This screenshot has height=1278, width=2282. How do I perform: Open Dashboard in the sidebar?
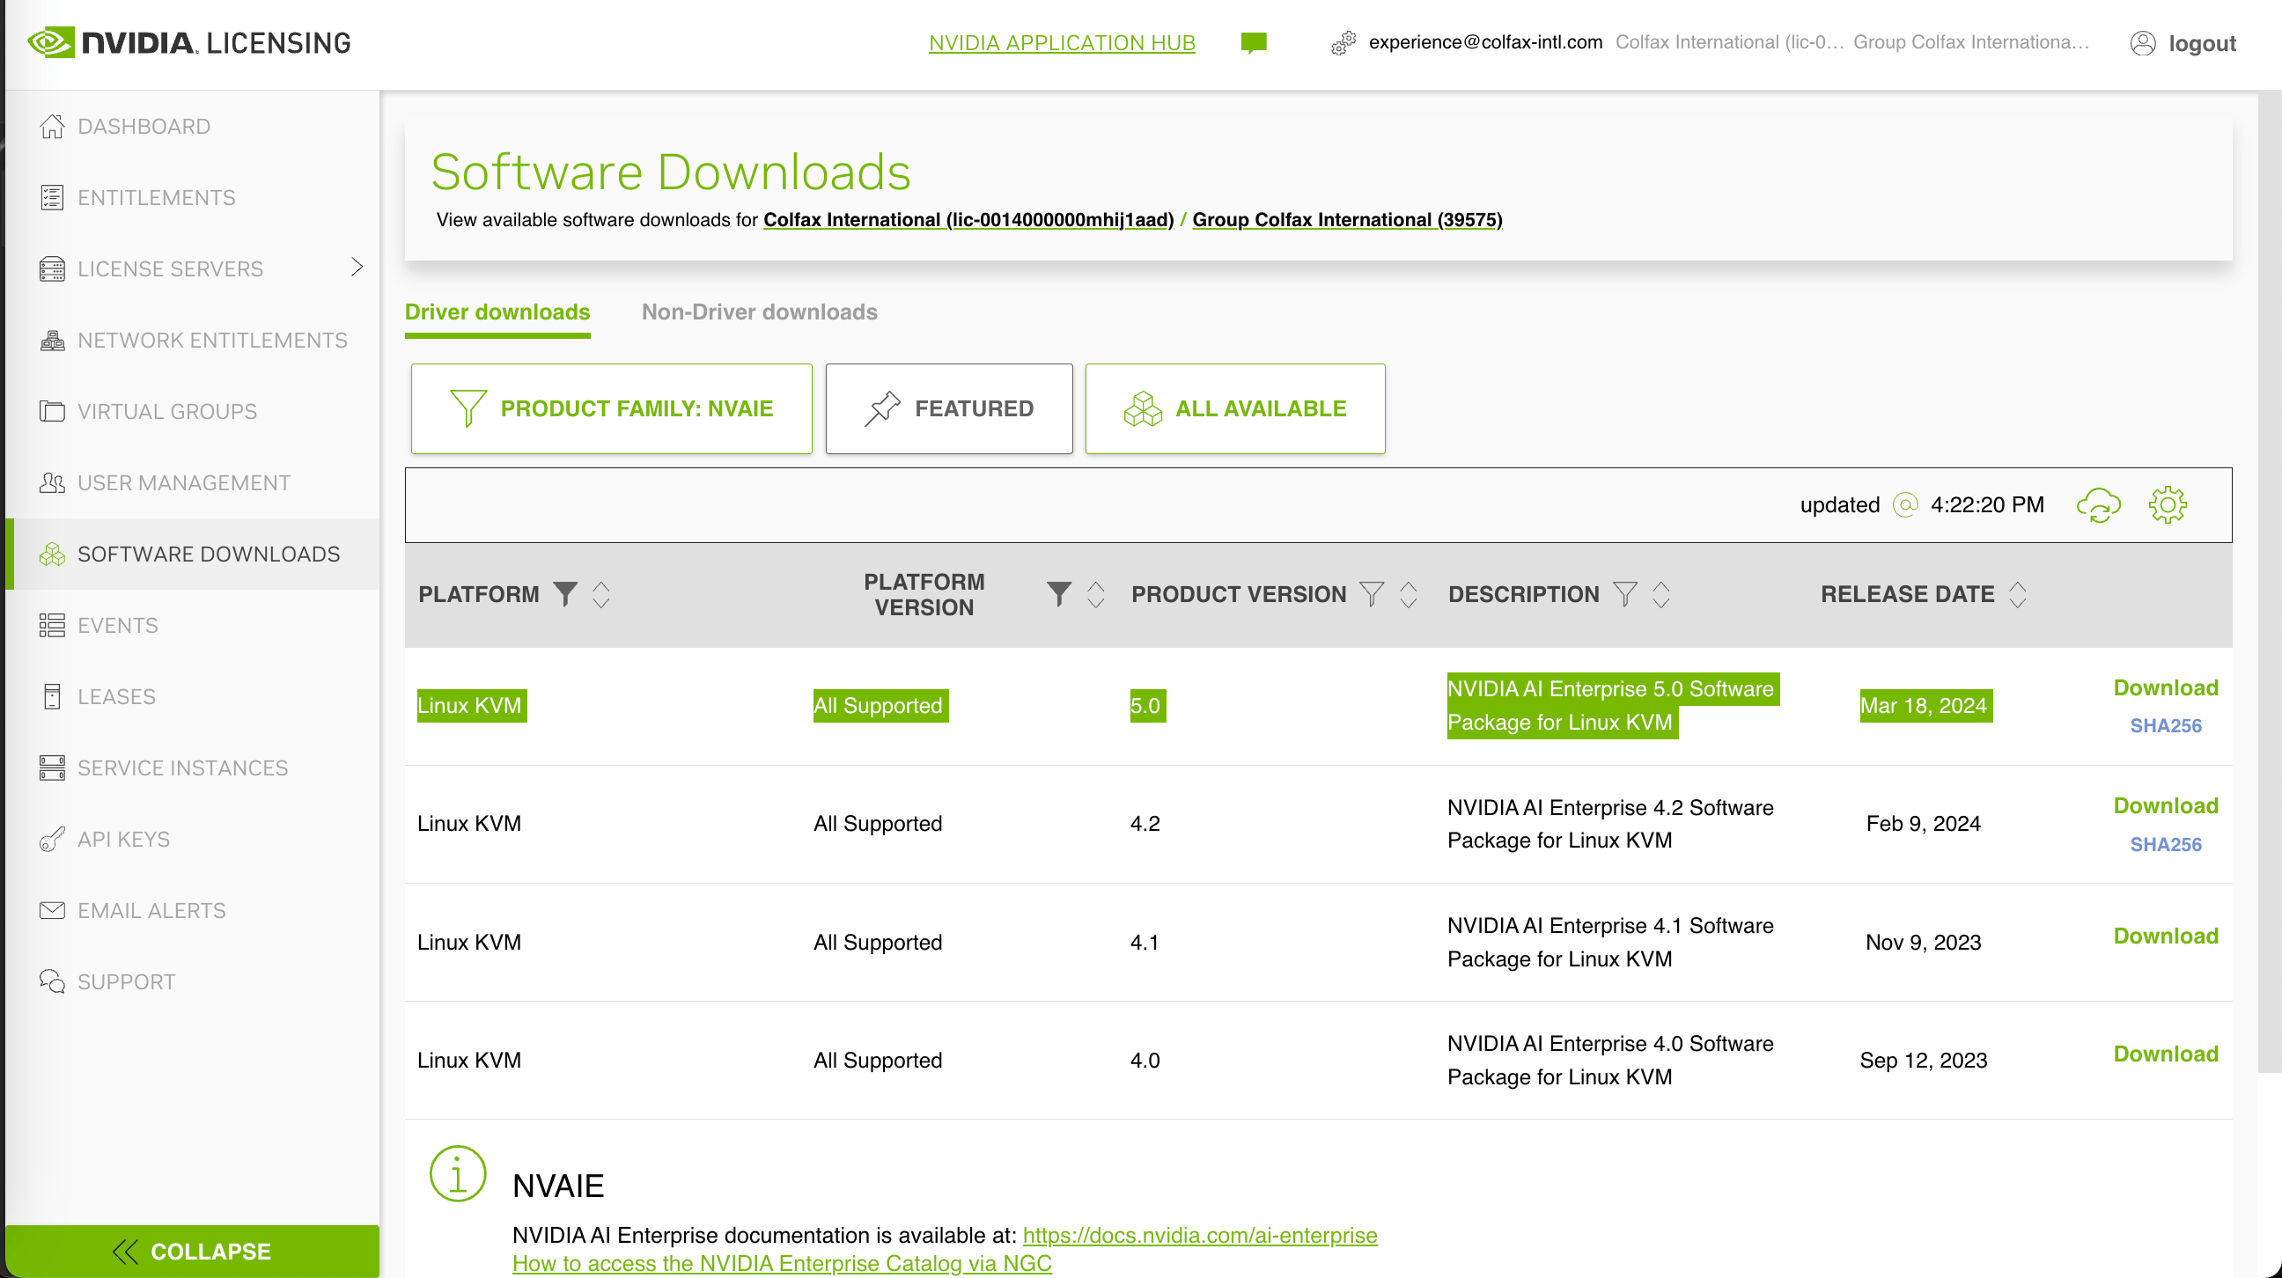pos(144,127)
